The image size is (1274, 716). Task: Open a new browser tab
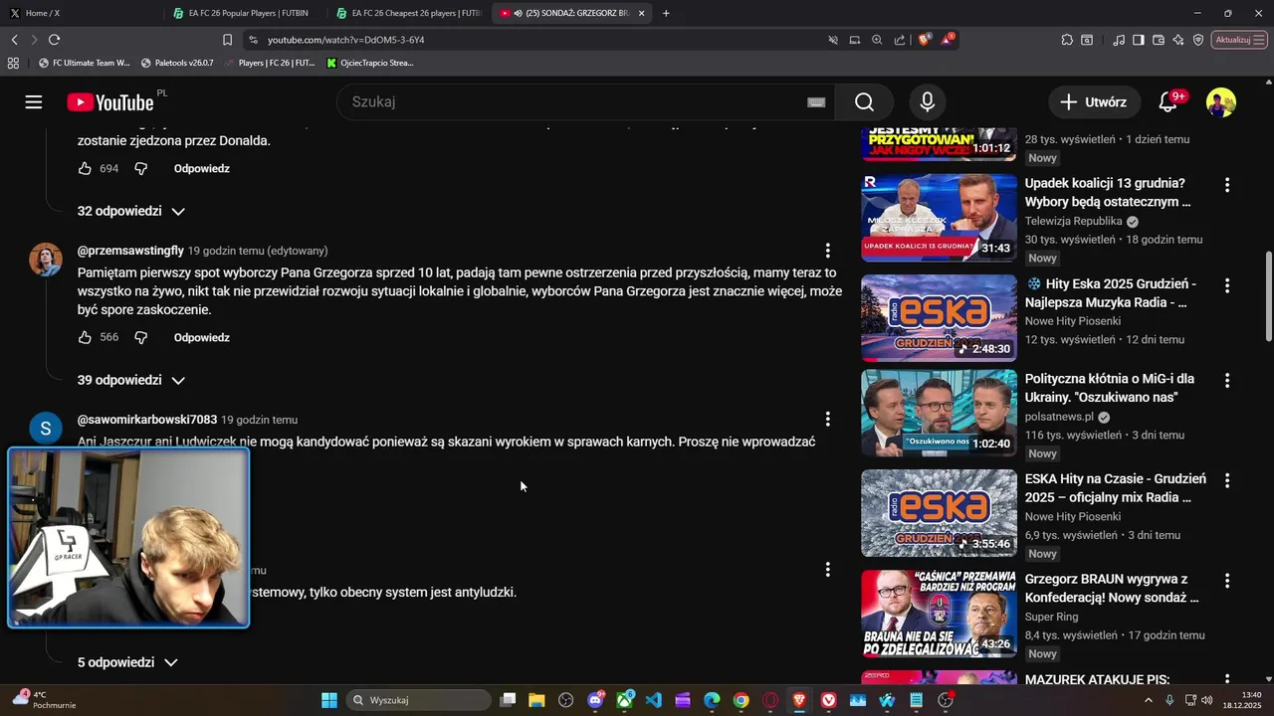(x=666, y=13)
